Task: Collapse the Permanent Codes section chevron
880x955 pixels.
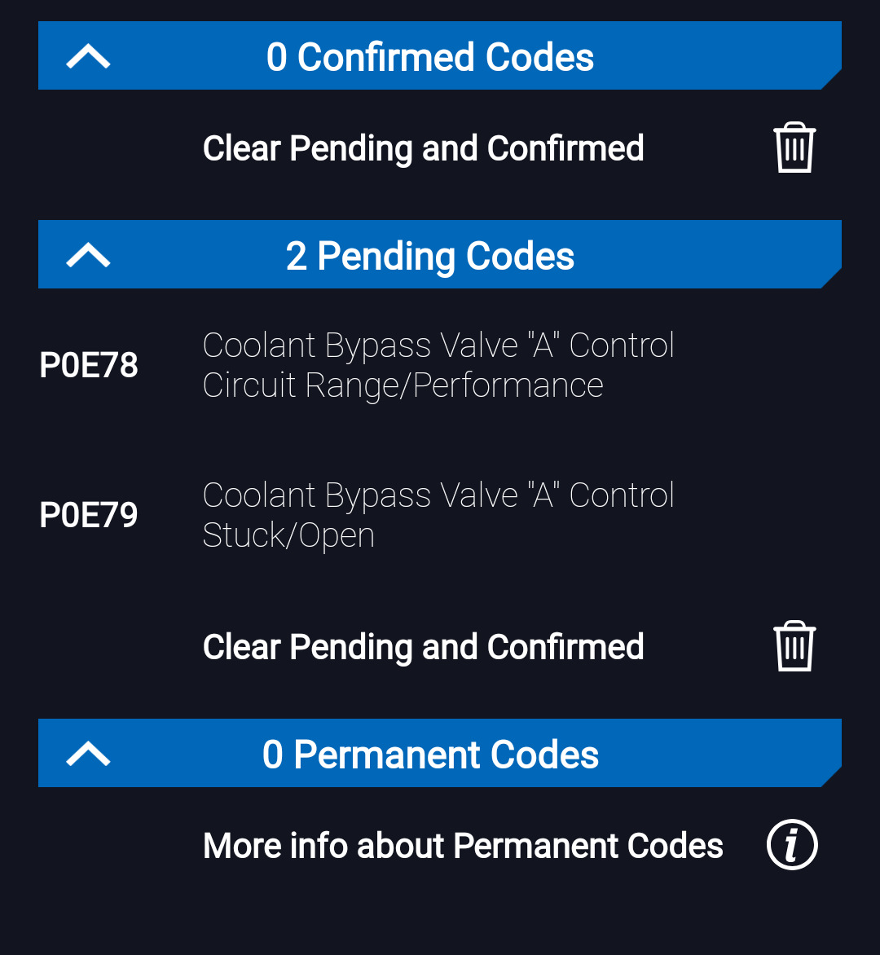Action: tap(88, 755)
